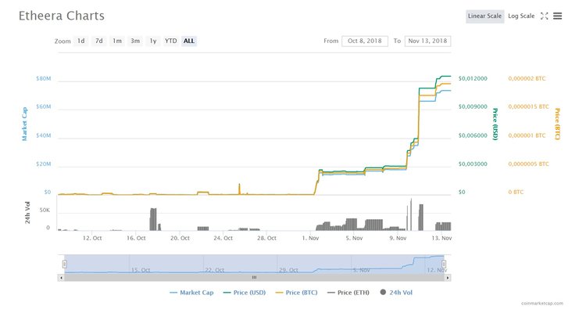This screenshot has width=586, height=313.
Task: Select the Linear Scale option
Action: tap(485, 16)
